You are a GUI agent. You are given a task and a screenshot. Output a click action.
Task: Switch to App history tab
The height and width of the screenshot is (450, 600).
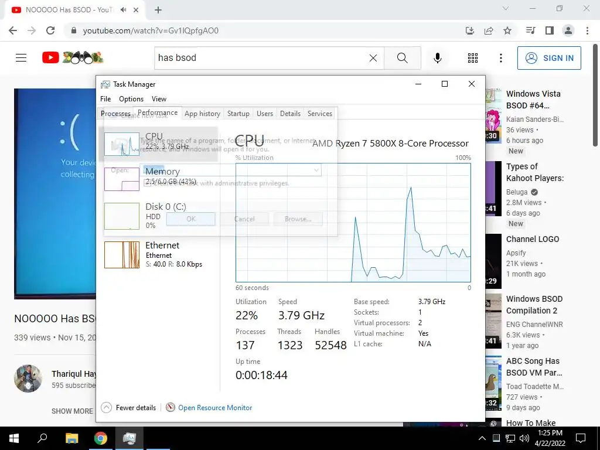202,114
